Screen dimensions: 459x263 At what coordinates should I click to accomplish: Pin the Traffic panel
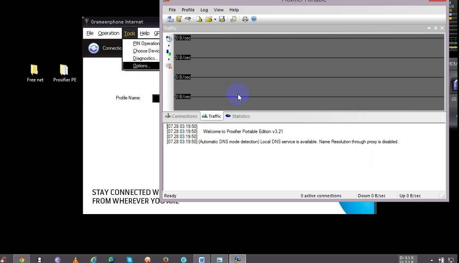point(436,28)
